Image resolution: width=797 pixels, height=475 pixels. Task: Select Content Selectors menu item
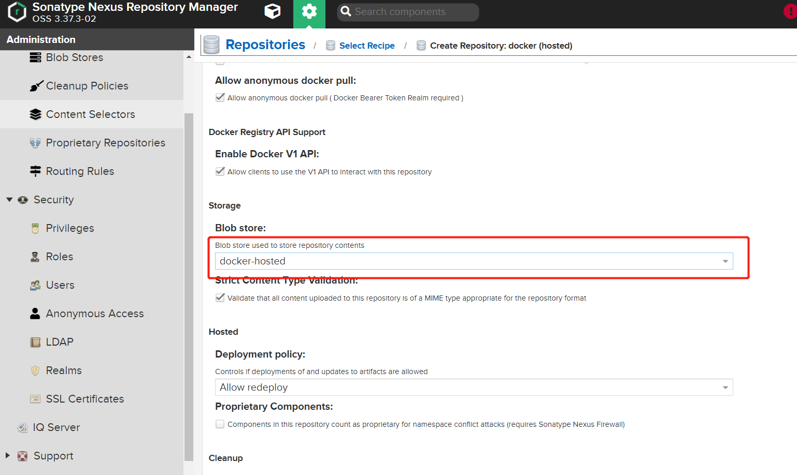92,114
